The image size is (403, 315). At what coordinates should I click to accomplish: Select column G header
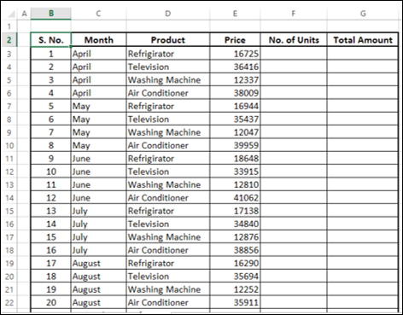pos(363,14)
